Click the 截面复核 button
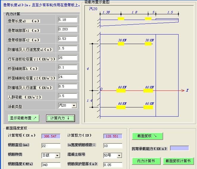 click(147, 136)
